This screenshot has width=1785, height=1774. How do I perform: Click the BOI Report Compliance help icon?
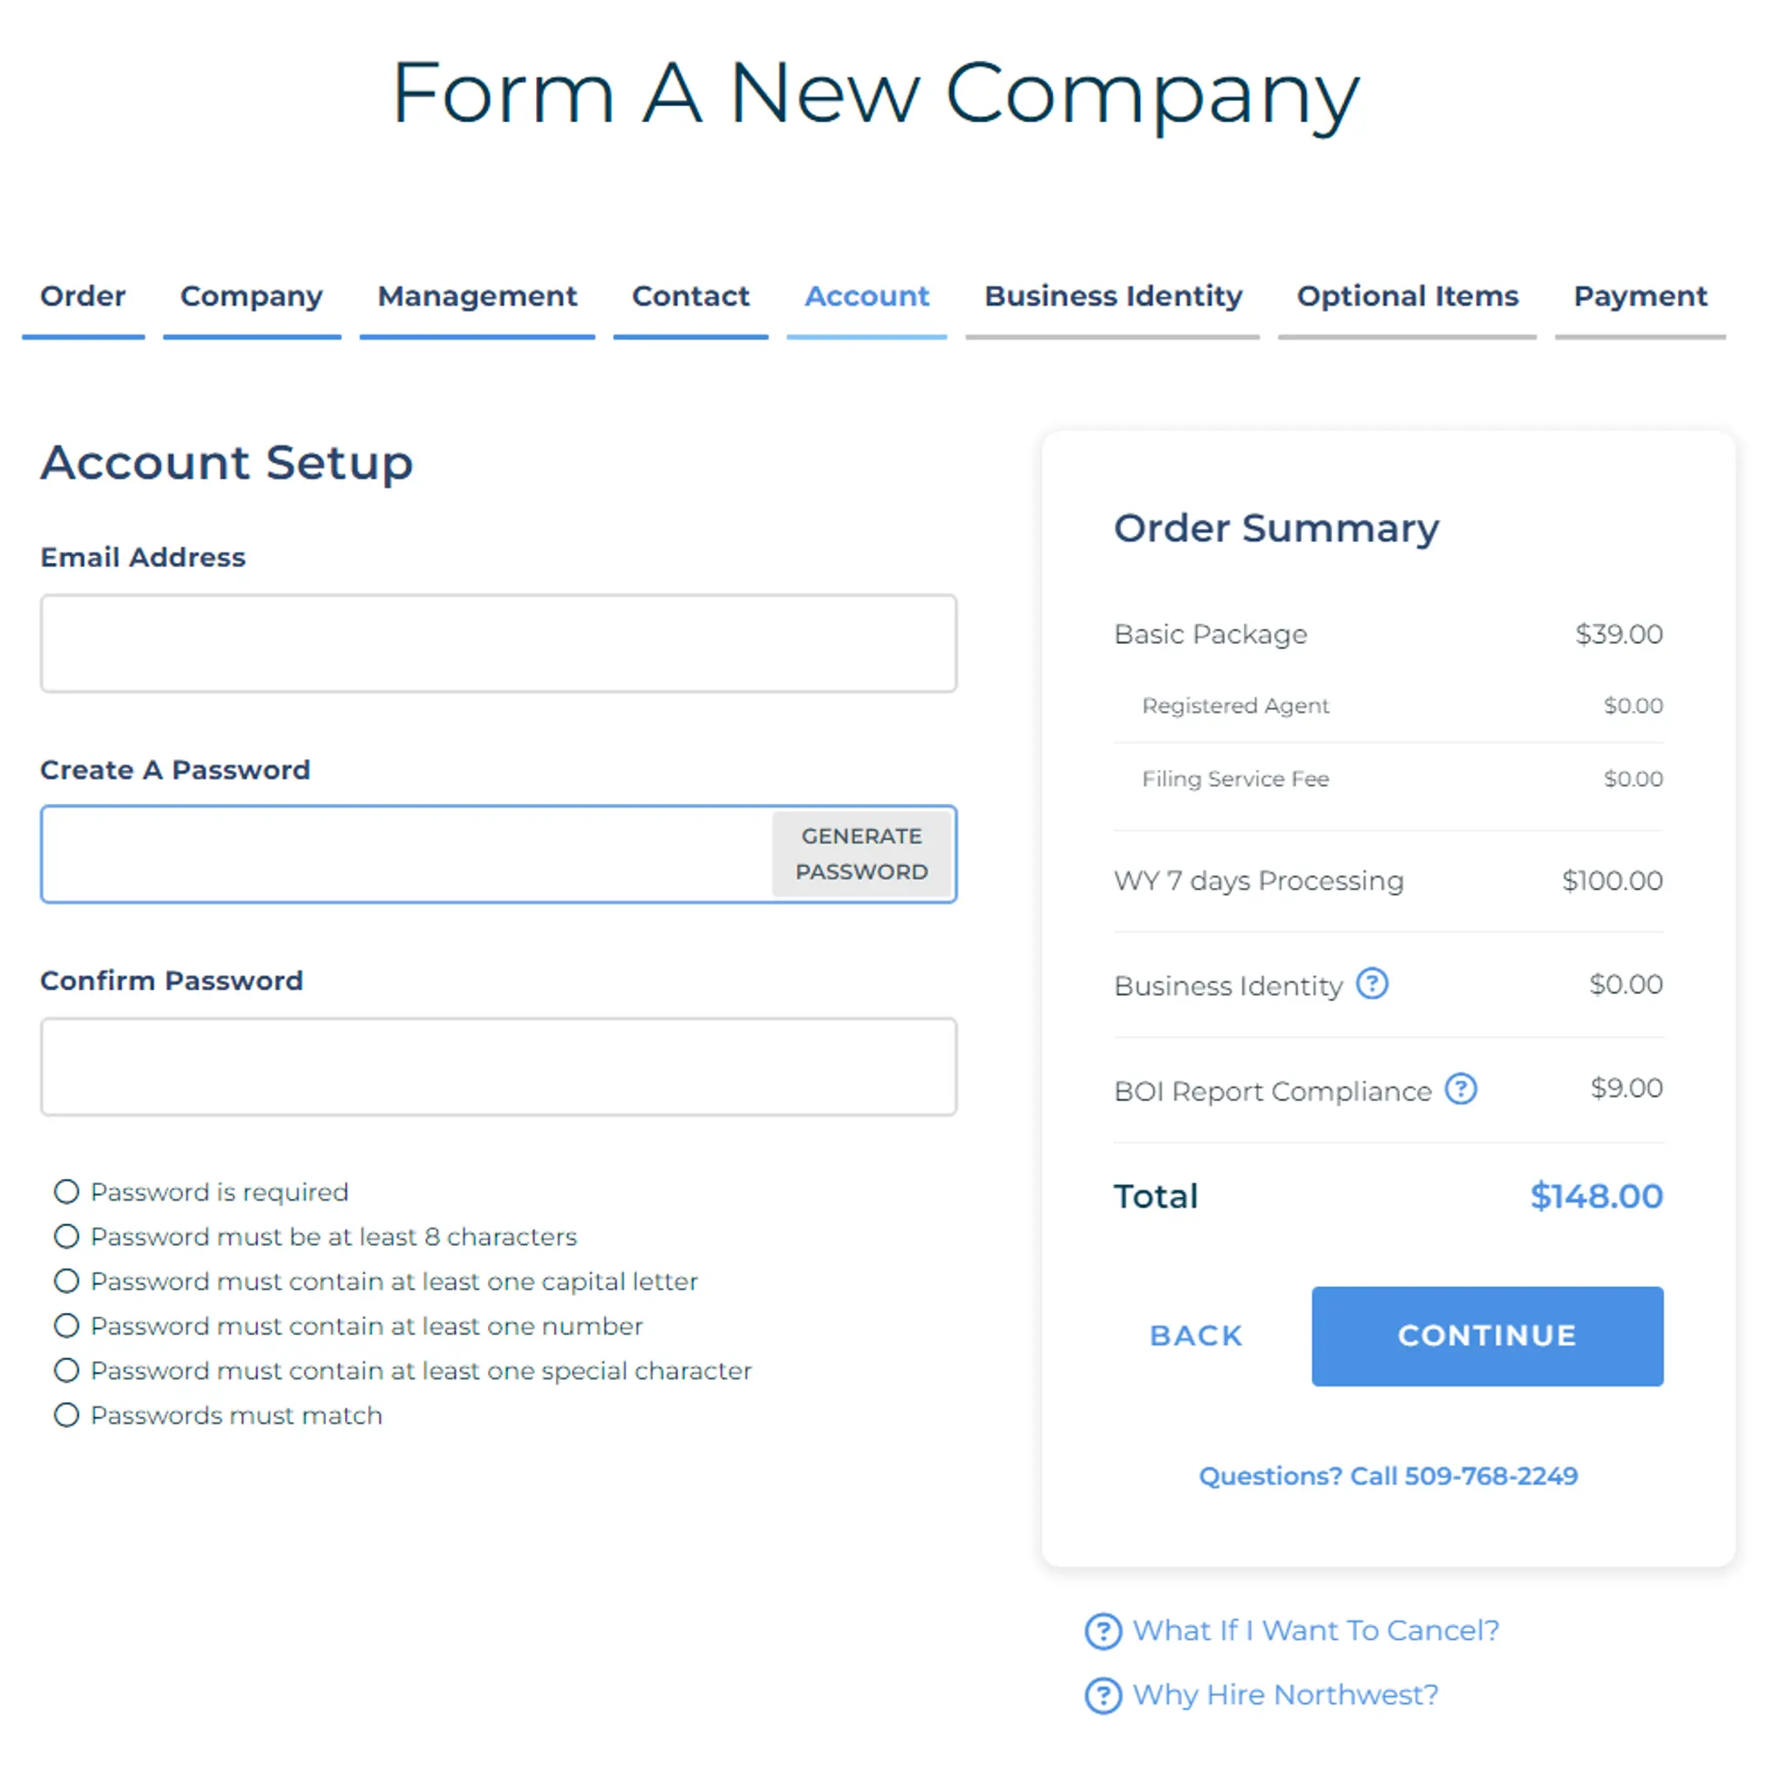(1460, 1089)
